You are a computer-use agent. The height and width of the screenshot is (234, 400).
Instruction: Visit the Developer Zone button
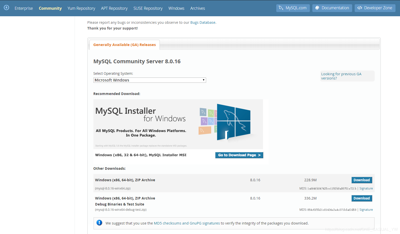[x=375, y=8]
